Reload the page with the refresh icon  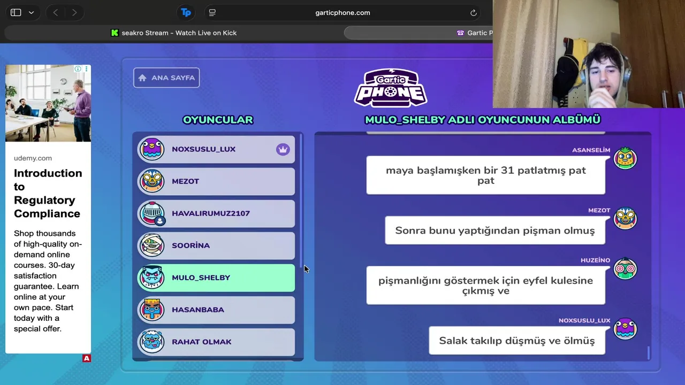474,12
